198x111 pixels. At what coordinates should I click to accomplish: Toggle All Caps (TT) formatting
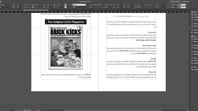[x=25, y=5]
